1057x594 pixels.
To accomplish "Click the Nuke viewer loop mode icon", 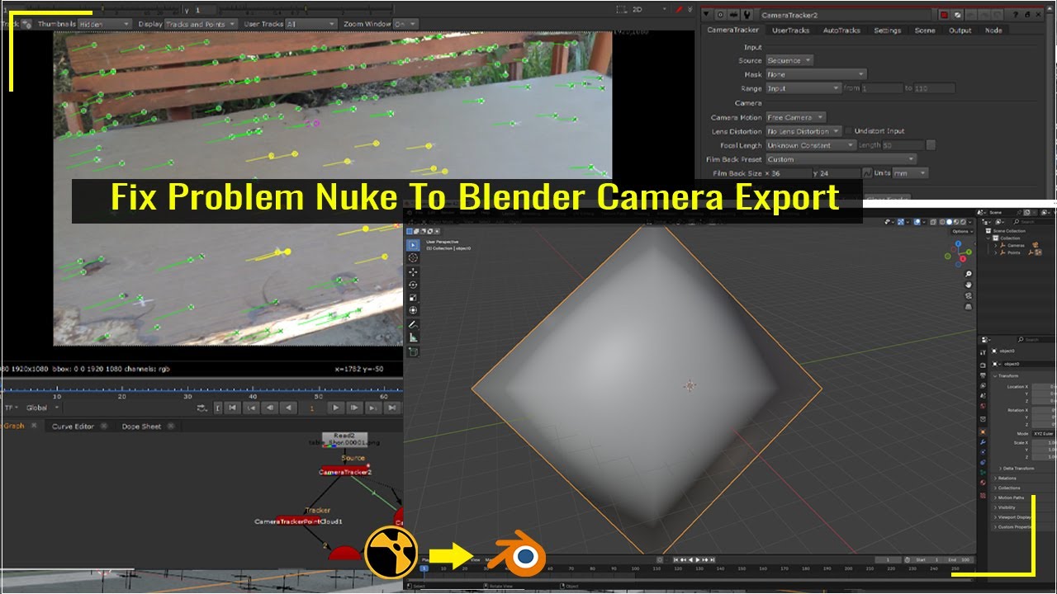I will tap(202, 408).
